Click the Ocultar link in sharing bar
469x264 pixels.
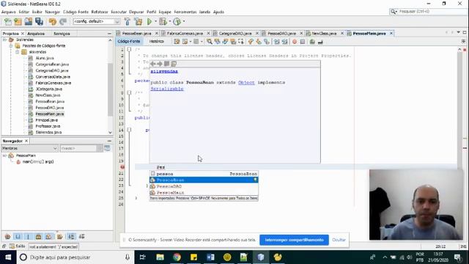[339, 240]
